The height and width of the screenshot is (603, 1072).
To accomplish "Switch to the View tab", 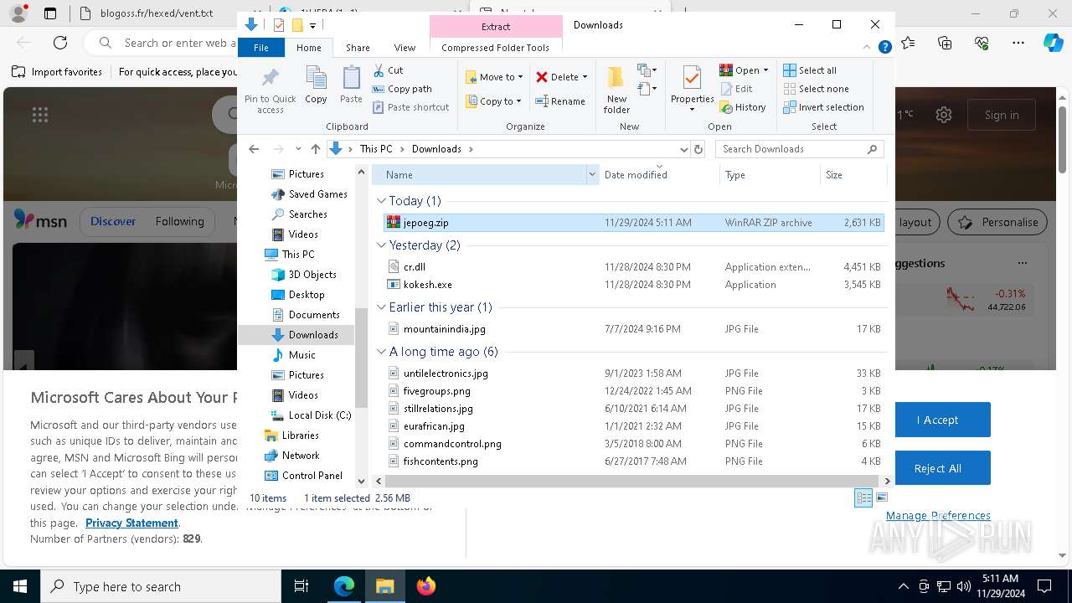I will click(405, 48).
